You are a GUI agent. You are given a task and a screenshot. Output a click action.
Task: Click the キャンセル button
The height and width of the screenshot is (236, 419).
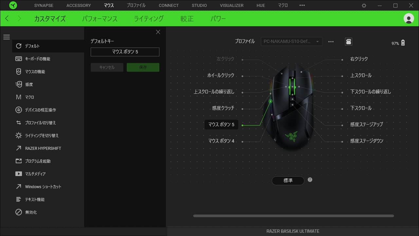[107, 67]
